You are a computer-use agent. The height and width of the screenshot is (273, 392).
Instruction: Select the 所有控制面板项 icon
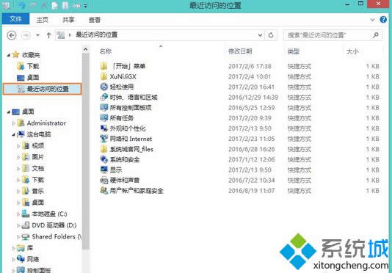point(104,107)
